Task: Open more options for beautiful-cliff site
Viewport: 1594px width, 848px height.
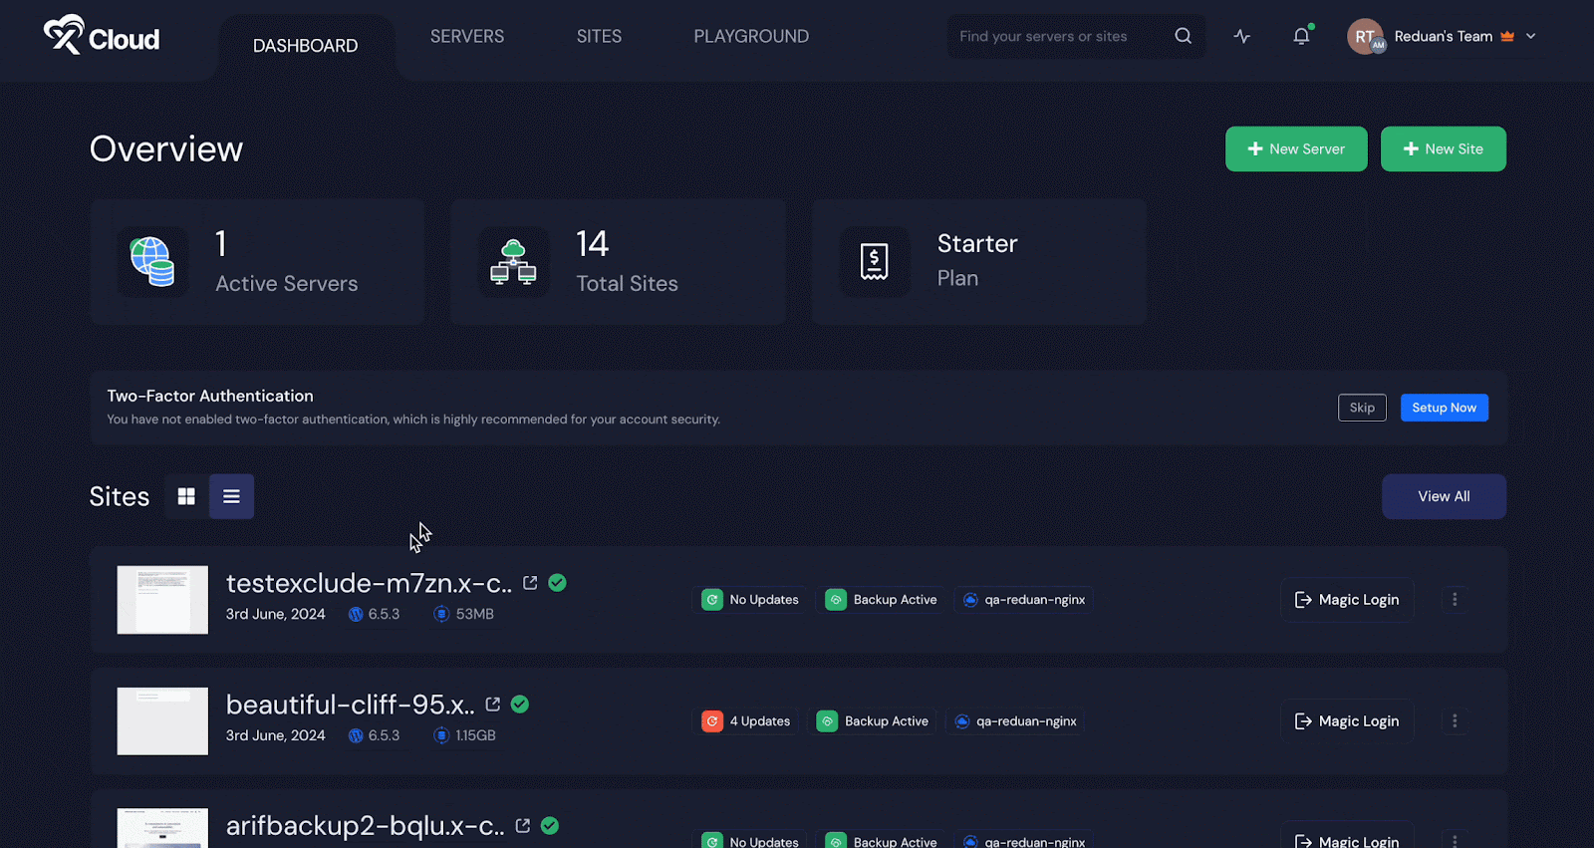Action: pyautogui.click(x=1455, y=721)
